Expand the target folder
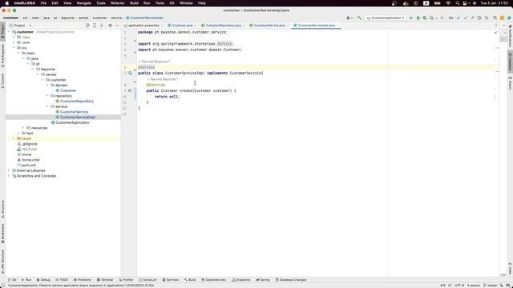The height and width of the screenshot is (288, 513). (14, 138)
